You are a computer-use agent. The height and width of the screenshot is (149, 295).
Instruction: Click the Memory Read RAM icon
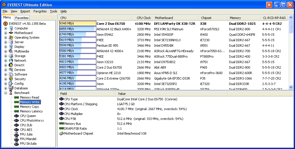point(16,97)
